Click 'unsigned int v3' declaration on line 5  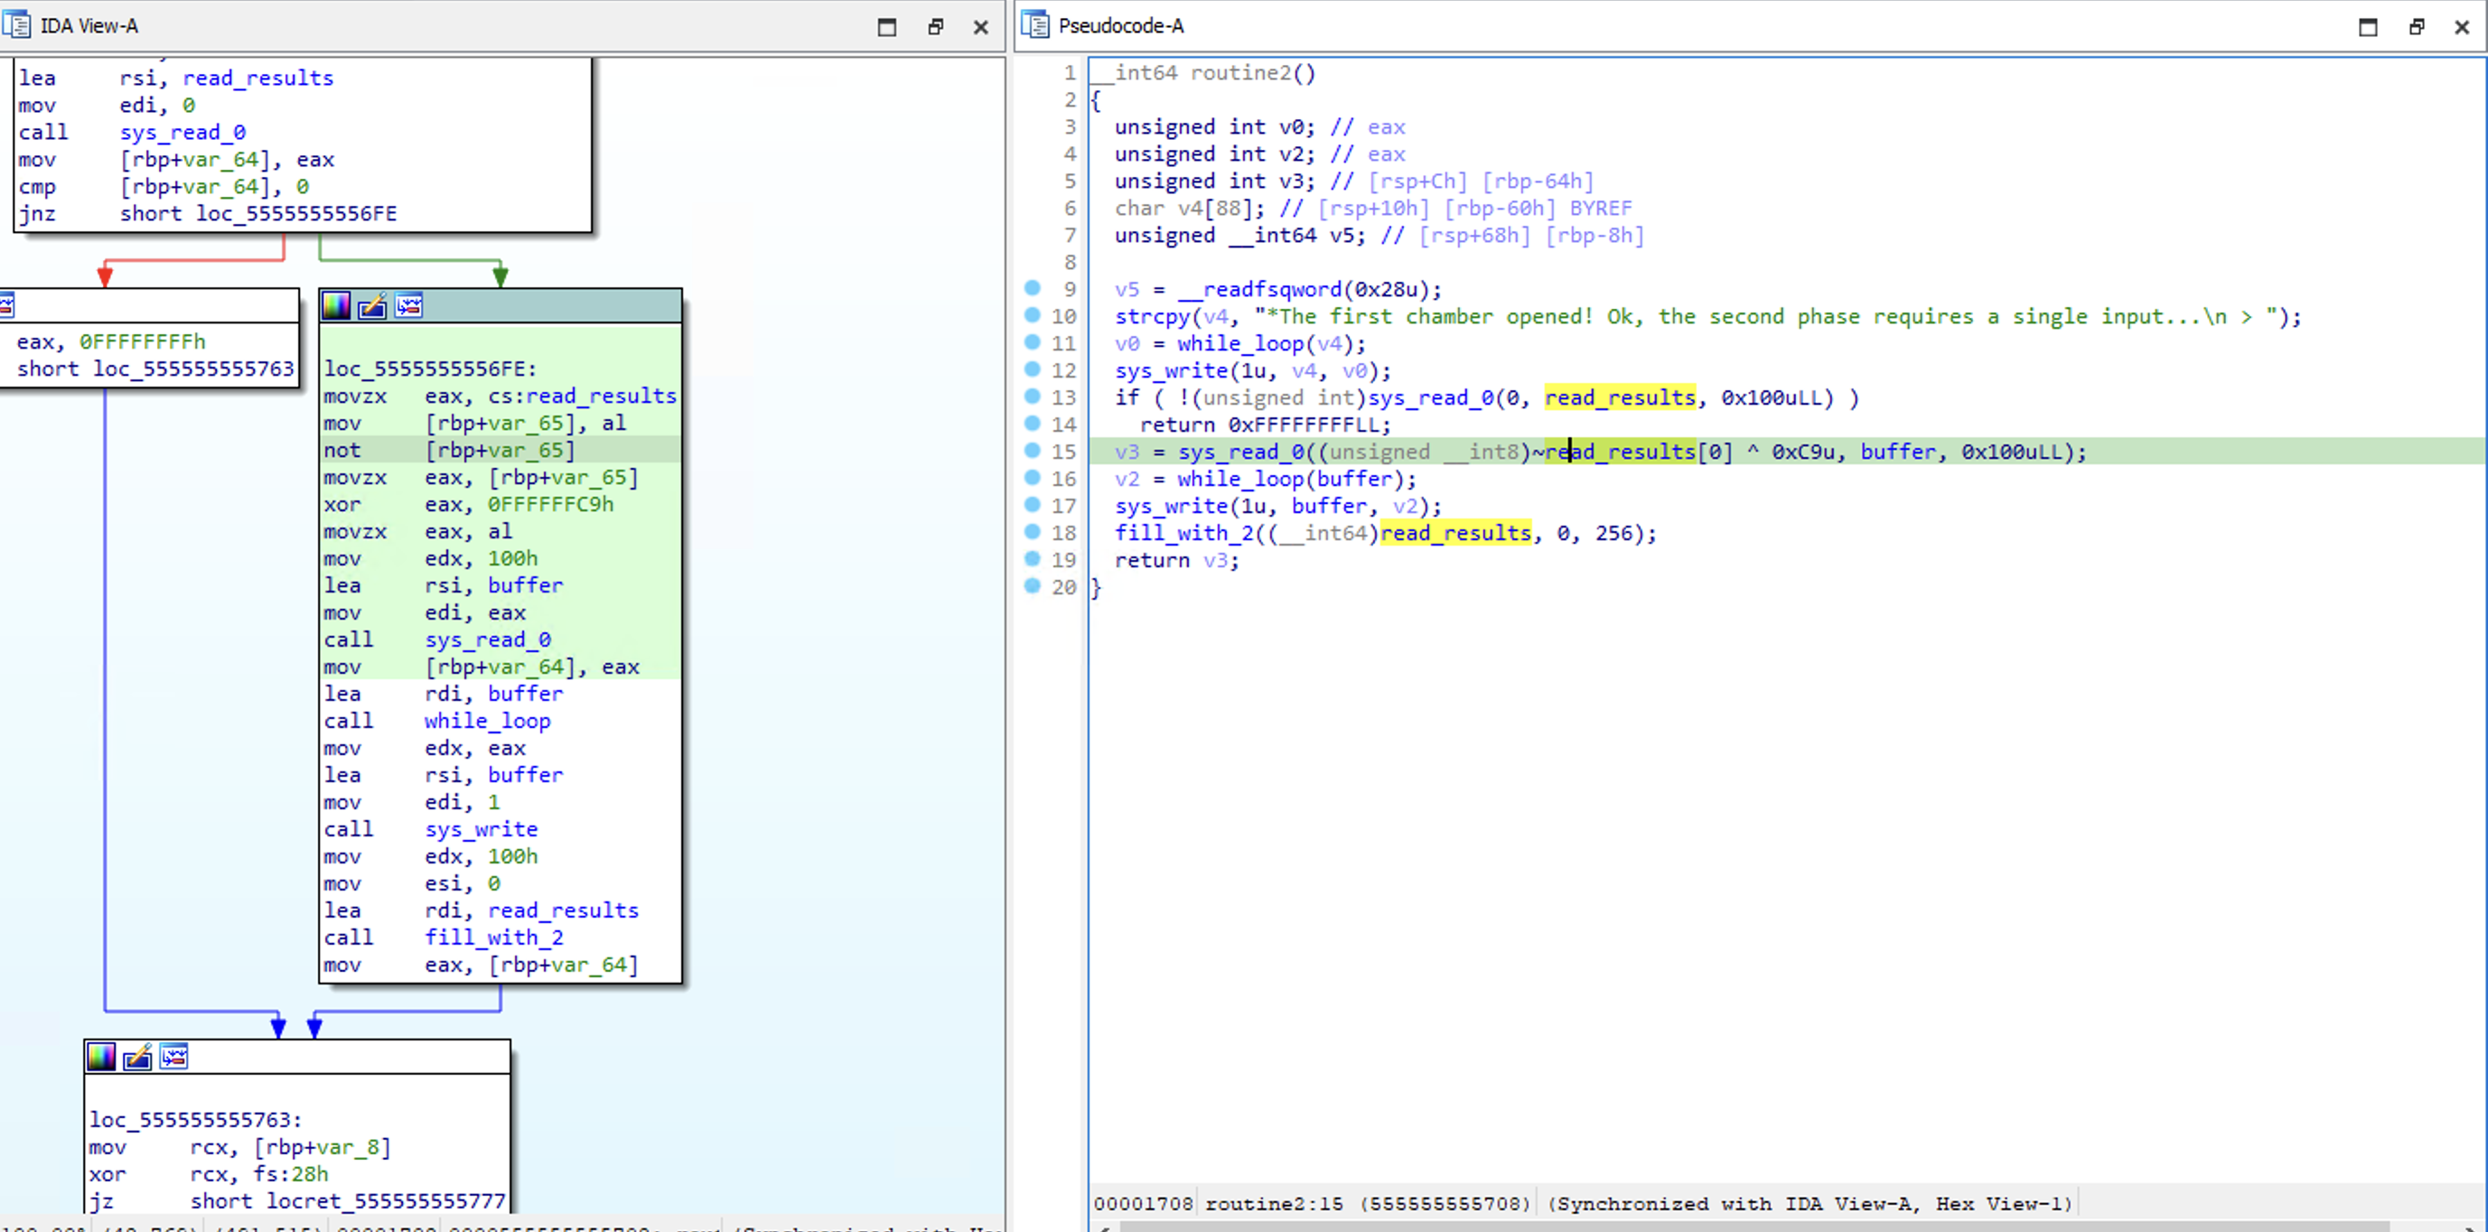pos(1213,182)
